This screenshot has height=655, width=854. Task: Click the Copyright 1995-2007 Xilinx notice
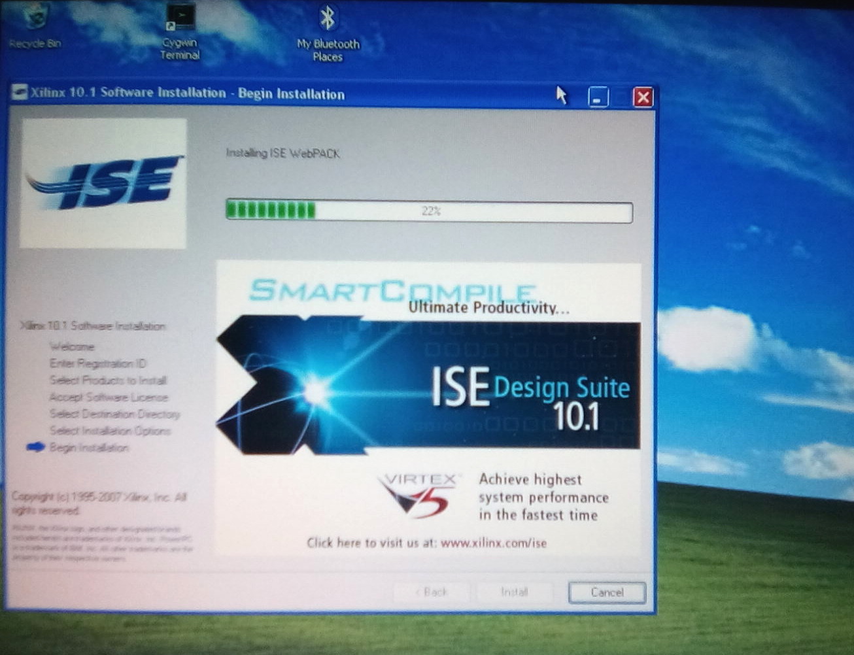(99, 503)
